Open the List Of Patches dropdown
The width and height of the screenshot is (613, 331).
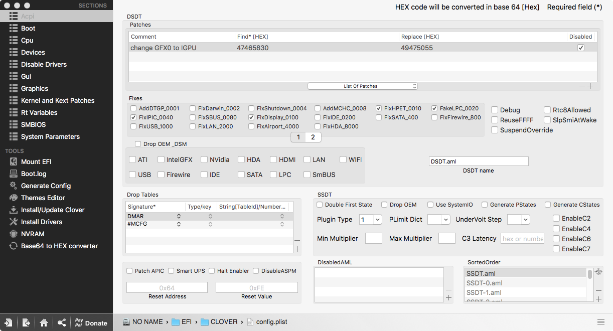pos(362,86)
